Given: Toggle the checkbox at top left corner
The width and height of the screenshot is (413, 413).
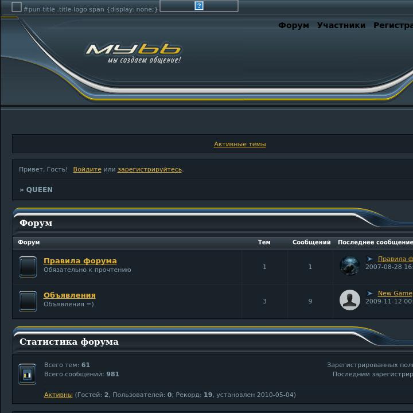Looking at the screenshot, I should pos(16,6).
